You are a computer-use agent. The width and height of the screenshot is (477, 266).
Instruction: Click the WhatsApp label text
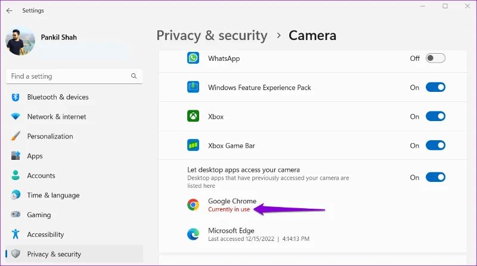(224, 58)
